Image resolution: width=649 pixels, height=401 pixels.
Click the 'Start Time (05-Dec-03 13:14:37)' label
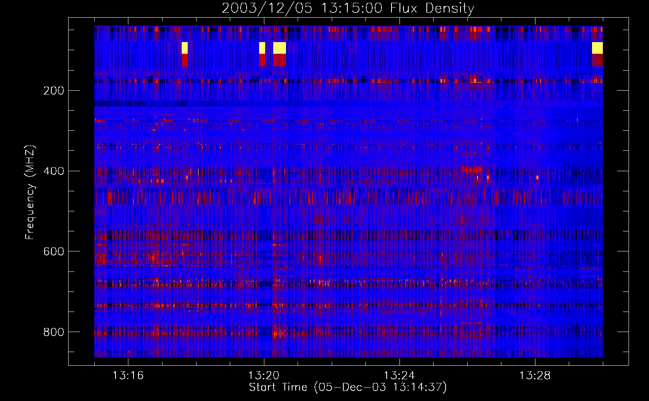pos(348,387)
